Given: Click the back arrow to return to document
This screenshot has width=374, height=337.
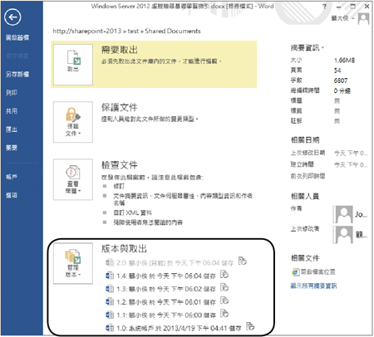Looking at the screenshot, I should [12, 17].
